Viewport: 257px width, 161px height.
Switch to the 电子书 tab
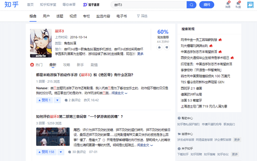[x=122, y=16]
